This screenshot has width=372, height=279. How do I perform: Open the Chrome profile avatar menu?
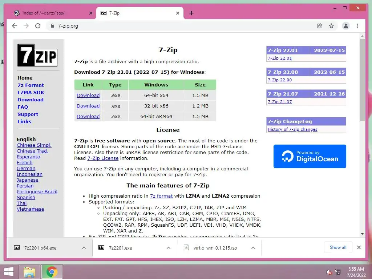coord(346,26)
